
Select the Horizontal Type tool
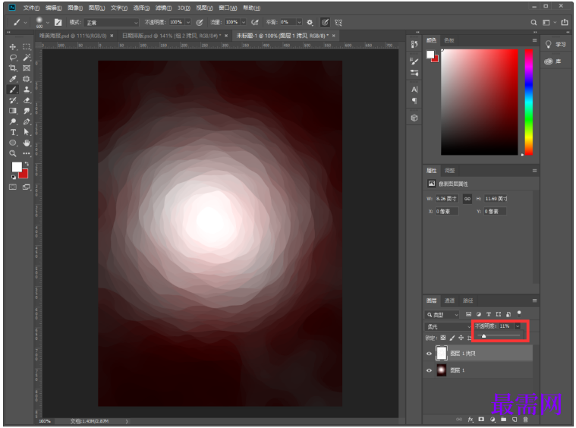click(13, 132)
